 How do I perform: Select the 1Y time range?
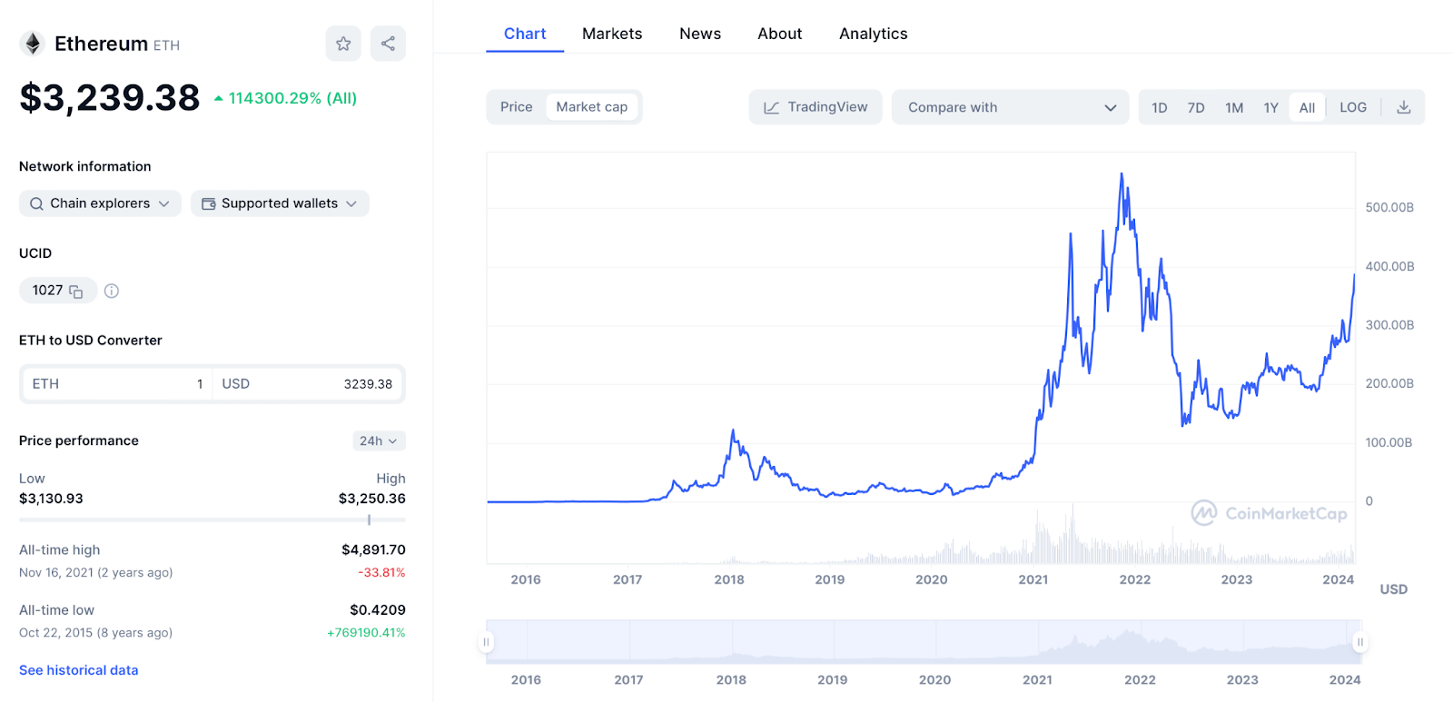(x=1271, y=107)
